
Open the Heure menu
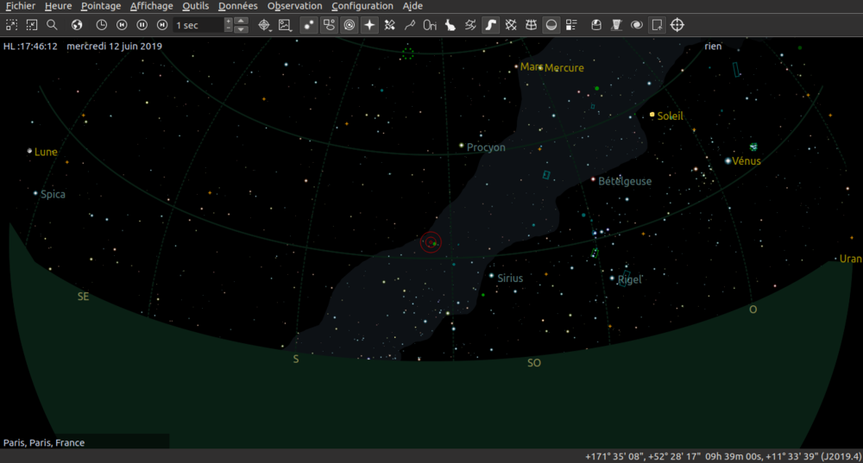point(59,6)
